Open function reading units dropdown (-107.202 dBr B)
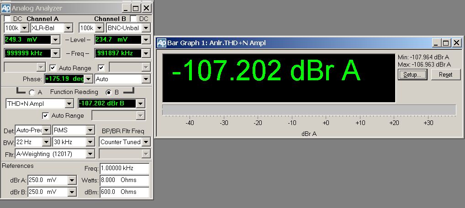The height and width of the screenshot is (208, 465). [x=140, y=104]
